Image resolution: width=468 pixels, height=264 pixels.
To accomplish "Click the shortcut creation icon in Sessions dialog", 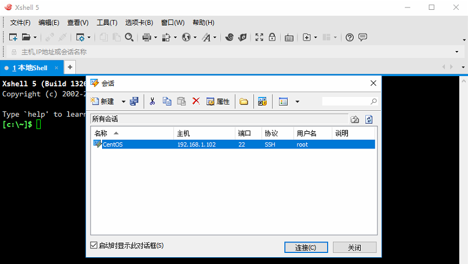I will (262, 102).
